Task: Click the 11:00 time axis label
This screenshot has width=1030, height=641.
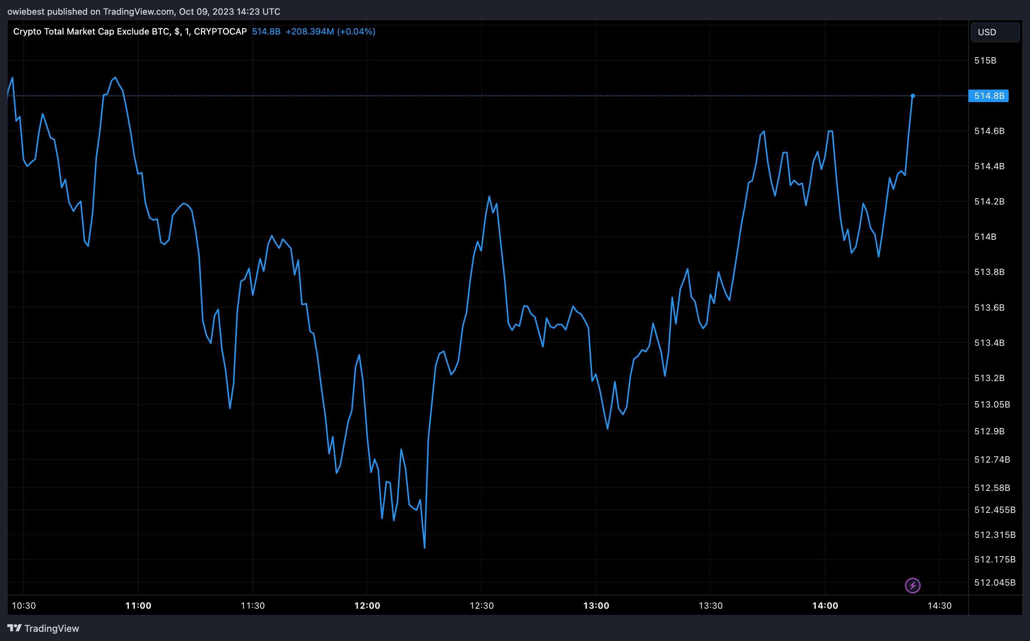Action: point(138,605)
